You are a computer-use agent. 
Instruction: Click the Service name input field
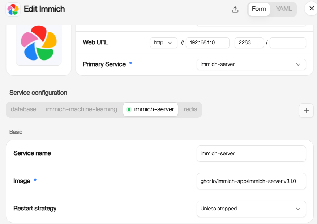point(251,154)
